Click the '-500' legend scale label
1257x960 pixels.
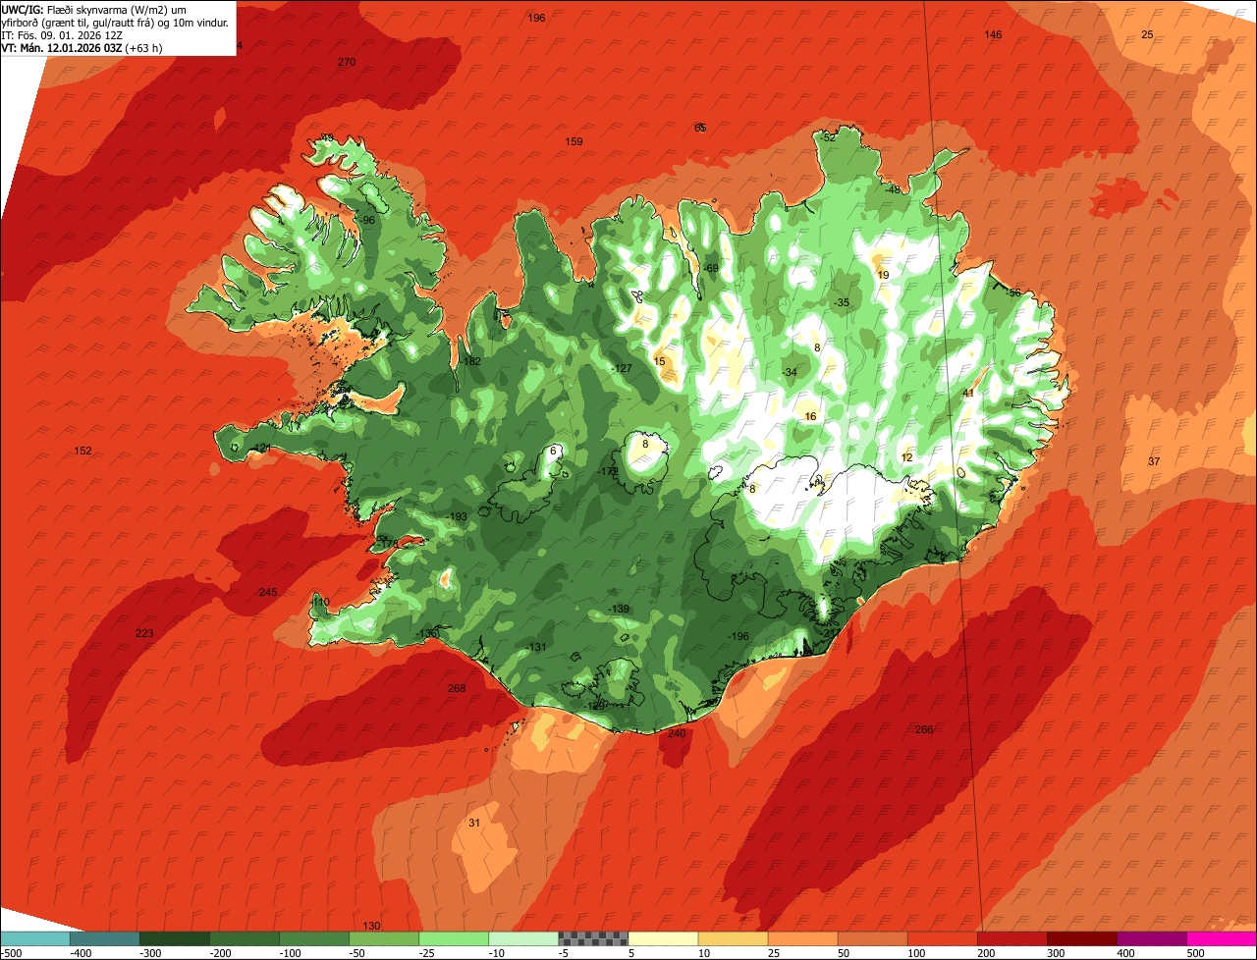11,953
